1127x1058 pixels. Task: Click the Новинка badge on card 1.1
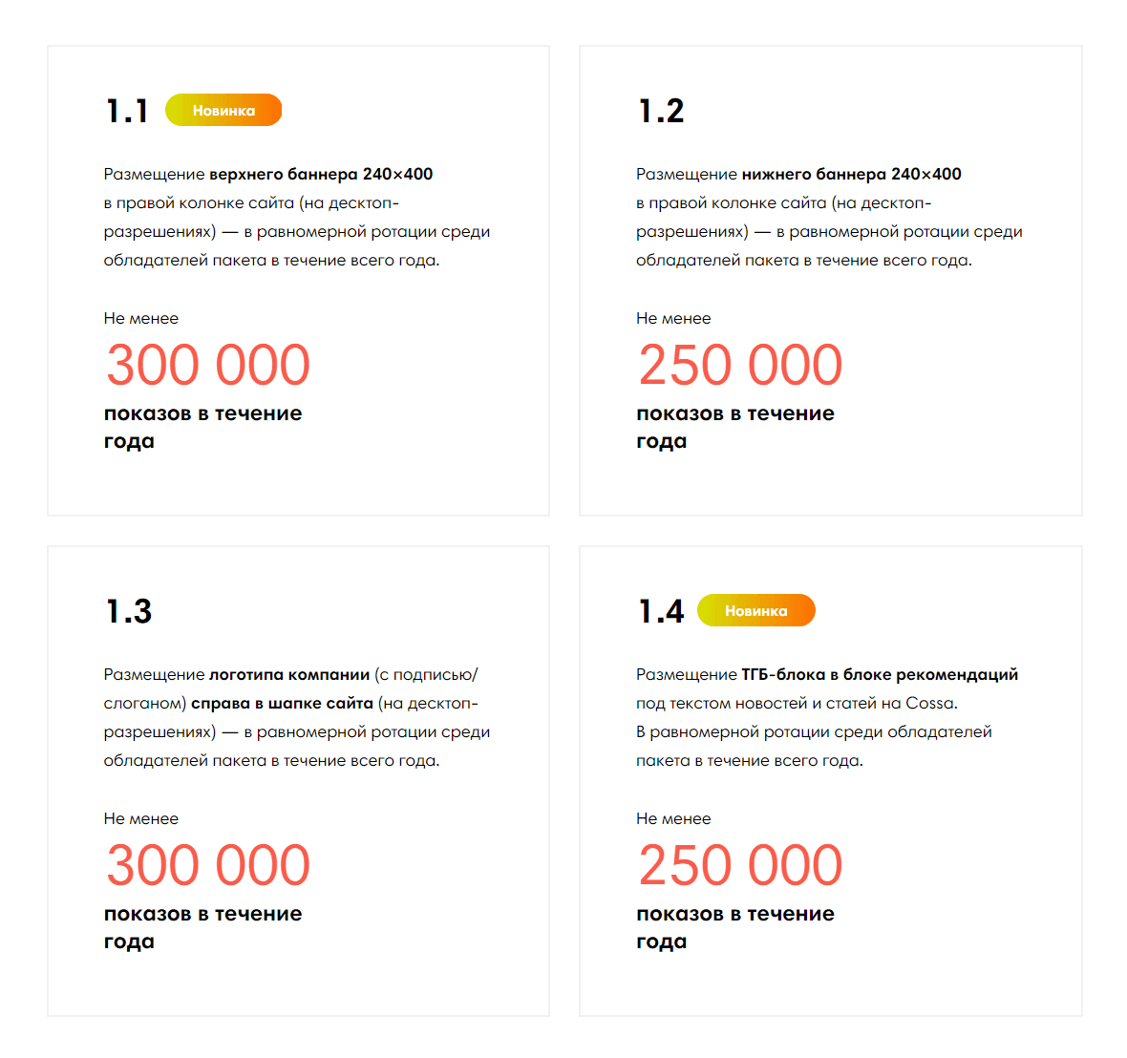coord(223,110)
